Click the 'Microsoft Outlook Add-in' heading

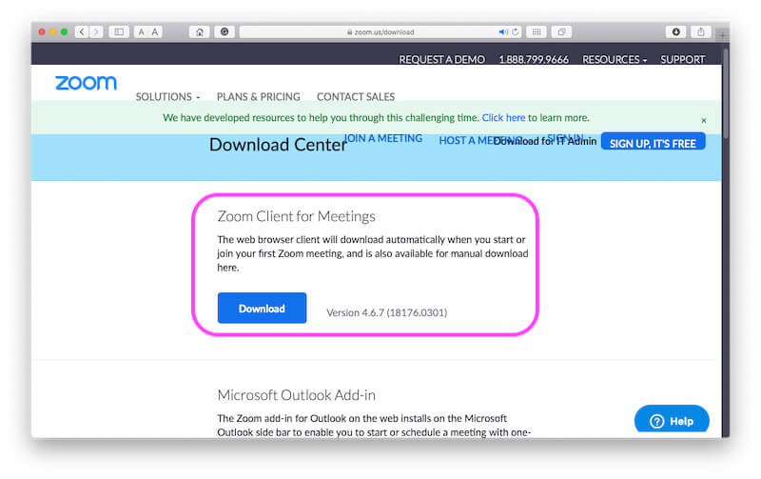(x=296, y=395)
